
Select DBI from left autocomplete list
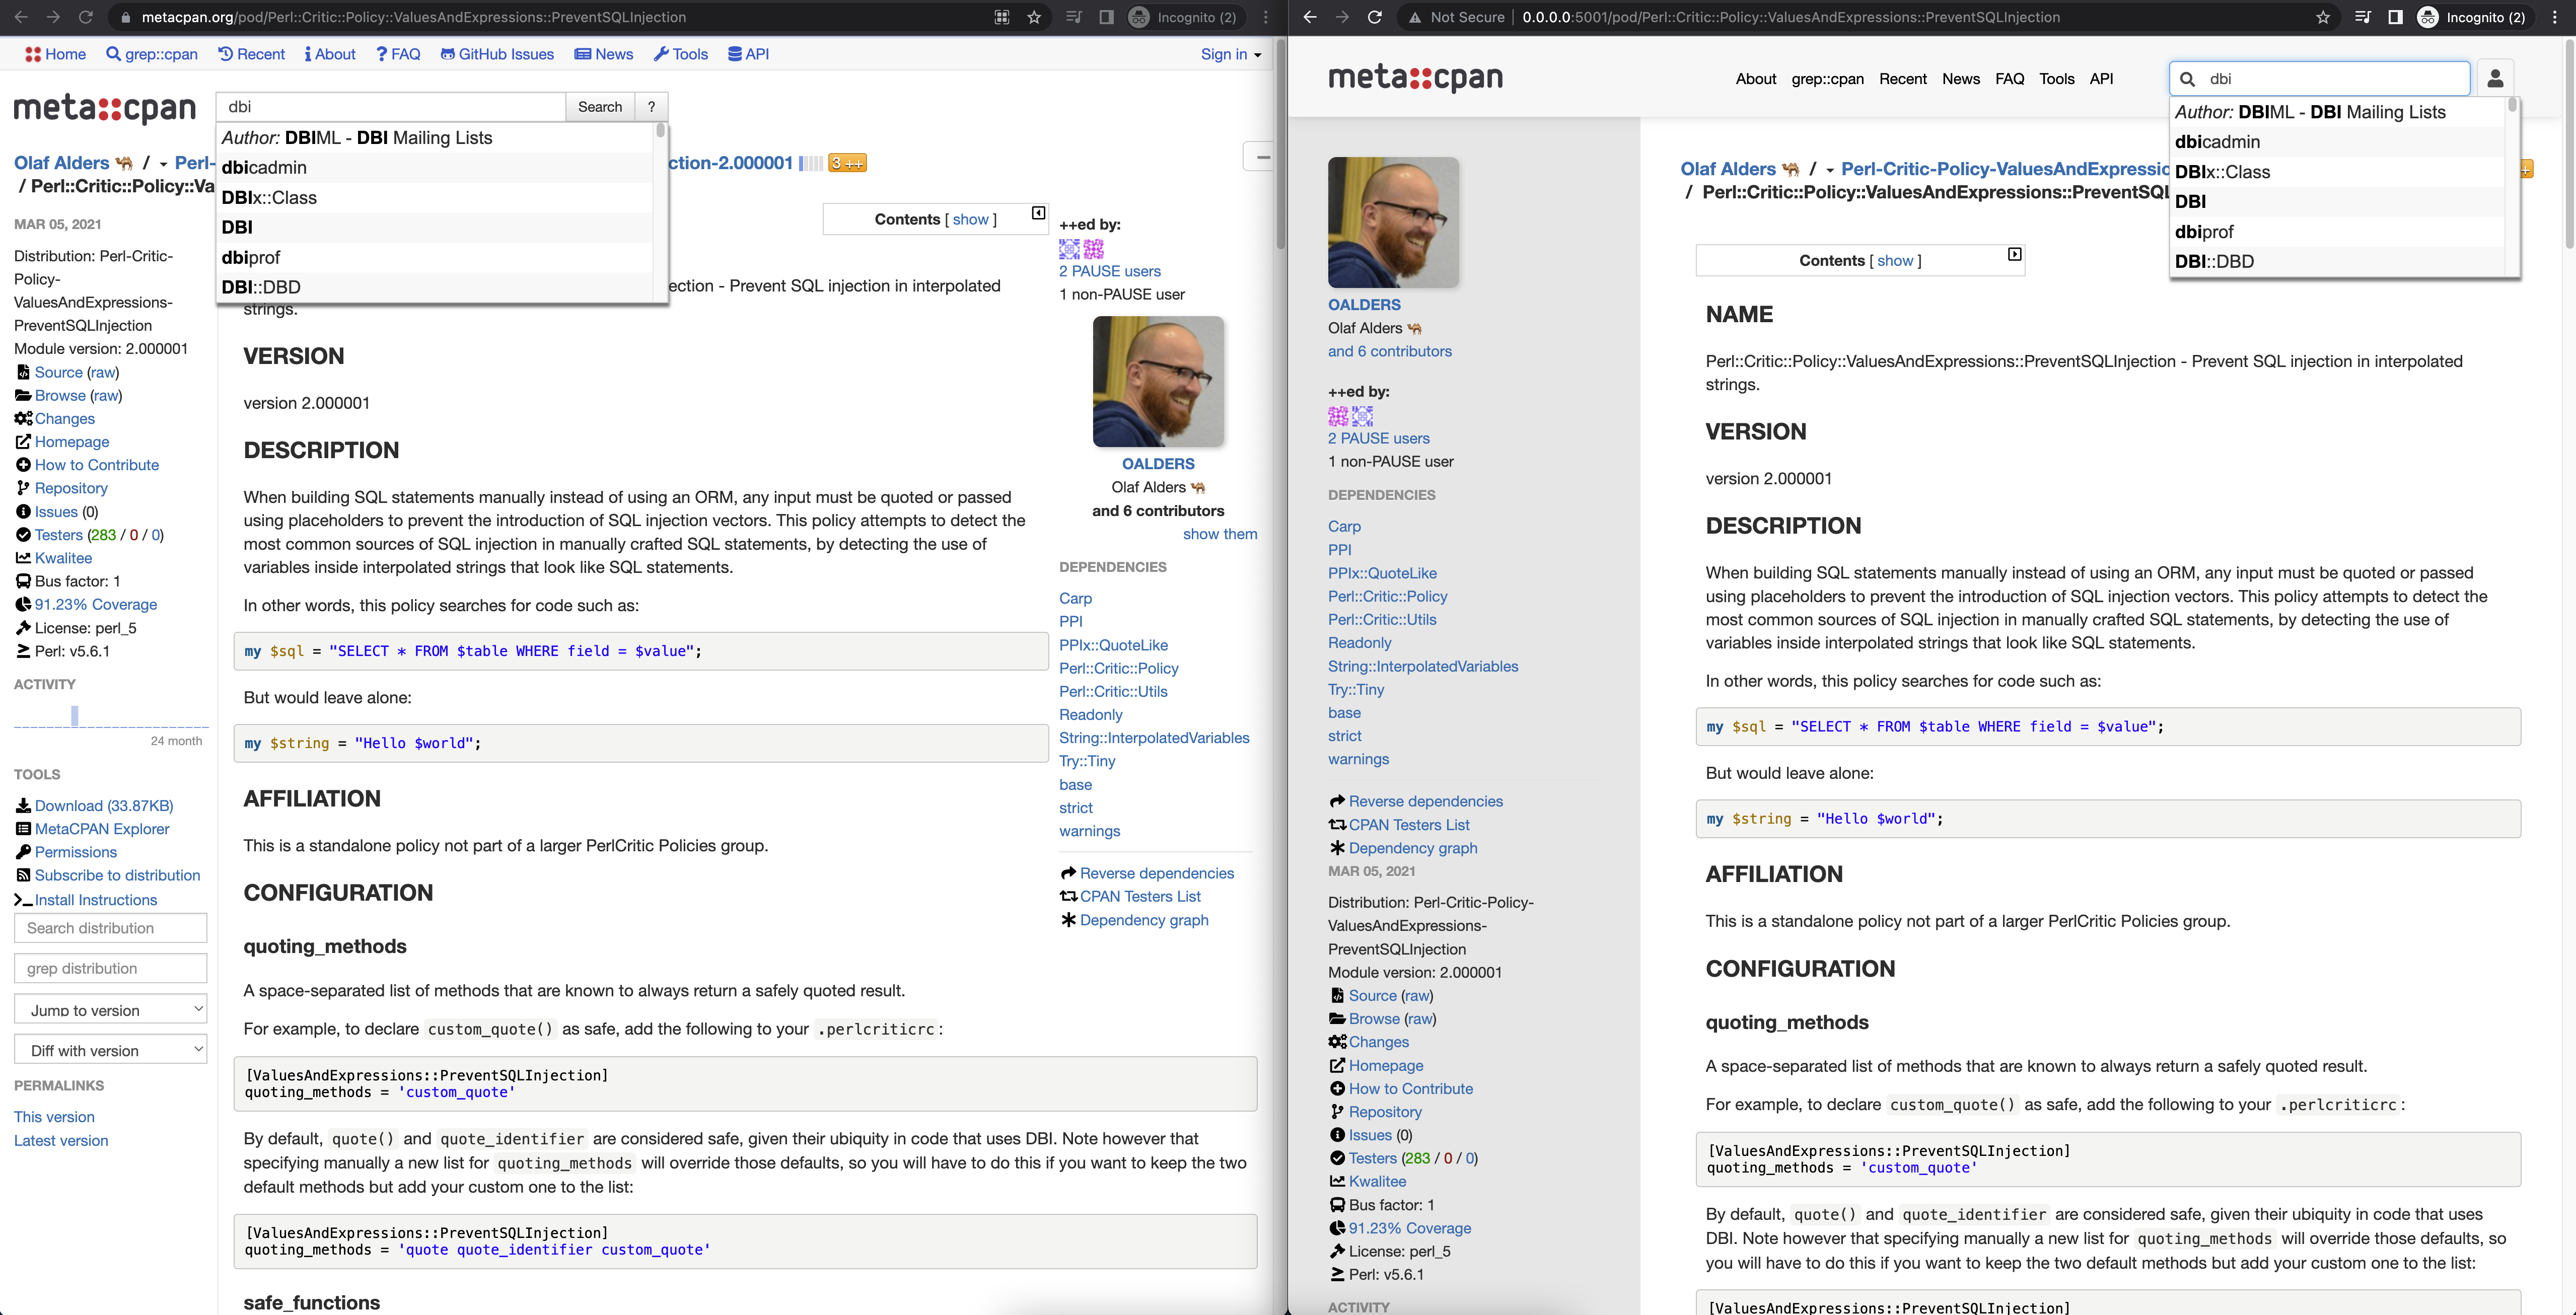point(237,227)
